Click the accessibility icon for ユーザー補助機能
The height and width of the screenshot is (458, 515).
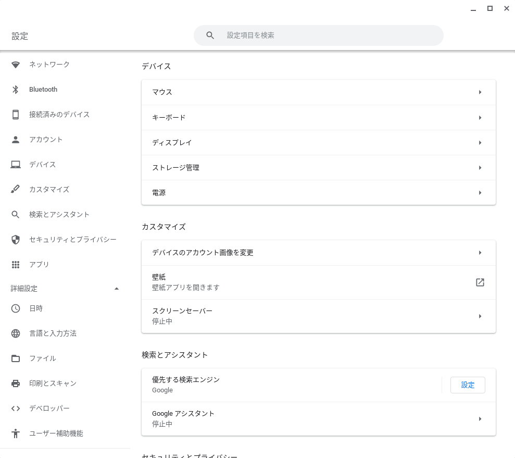(x=16, y=434)
